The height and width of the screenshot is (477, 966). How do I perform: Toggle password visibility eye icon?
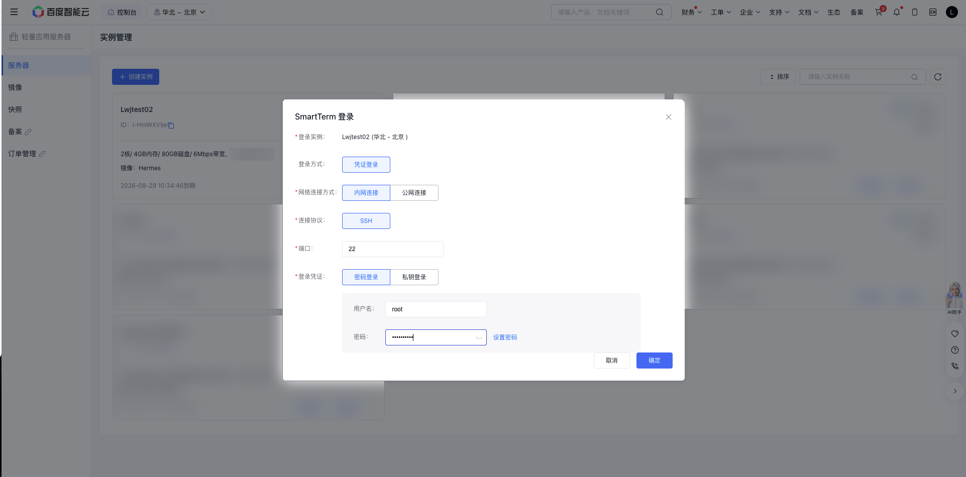[479, 337]
